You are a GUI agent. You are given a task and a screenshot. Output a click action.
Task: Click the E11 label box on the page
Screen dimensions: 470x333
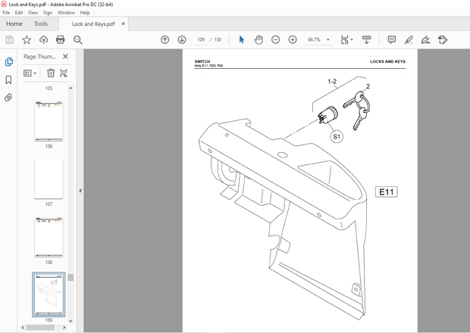point(387,191)
